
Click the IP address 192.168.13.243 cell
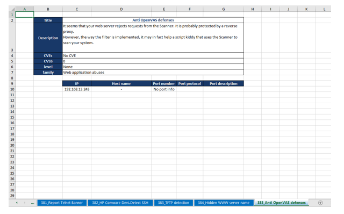click(x=77, y=89)
